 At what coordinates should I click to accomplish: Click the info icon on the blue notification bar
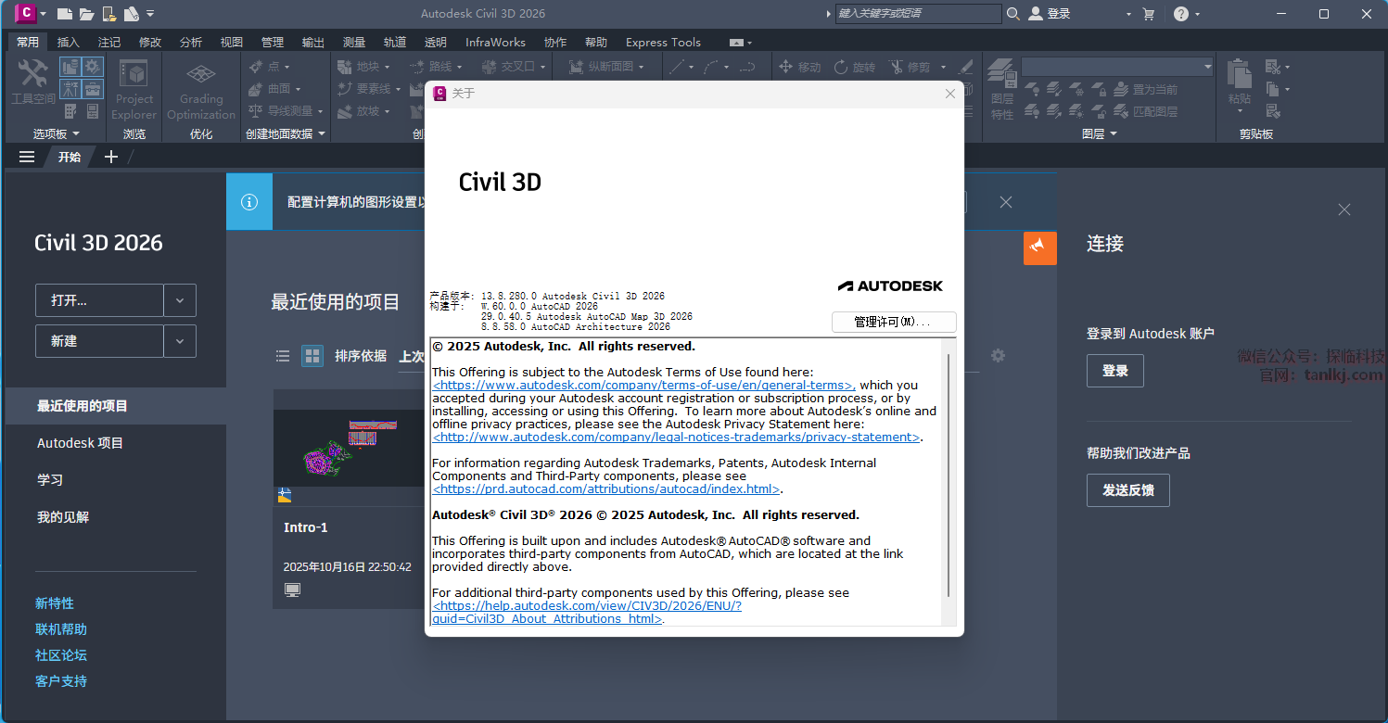(x=249, y=202)
